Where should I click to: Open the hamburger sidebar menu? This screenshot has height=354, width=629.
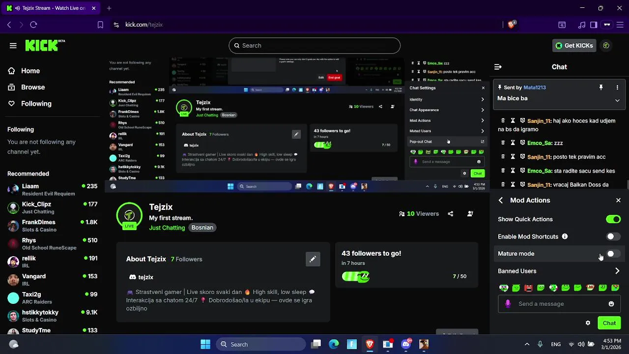13,46
